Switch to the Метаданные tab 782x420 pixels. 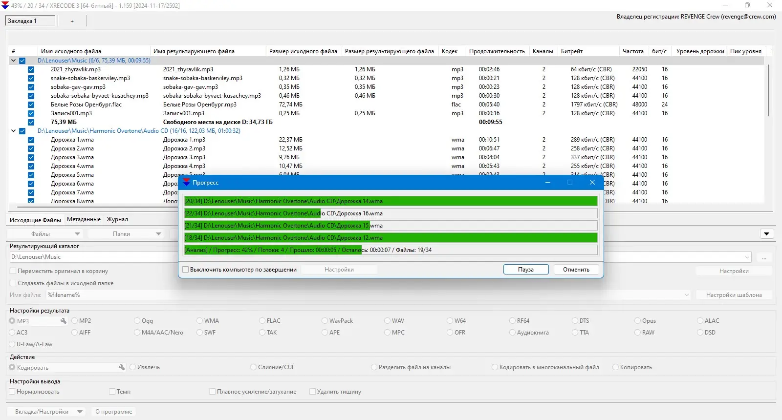point(84,220)
